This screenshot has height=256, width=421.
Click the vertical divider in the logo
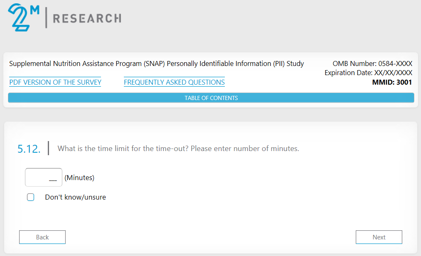[46, 18]
